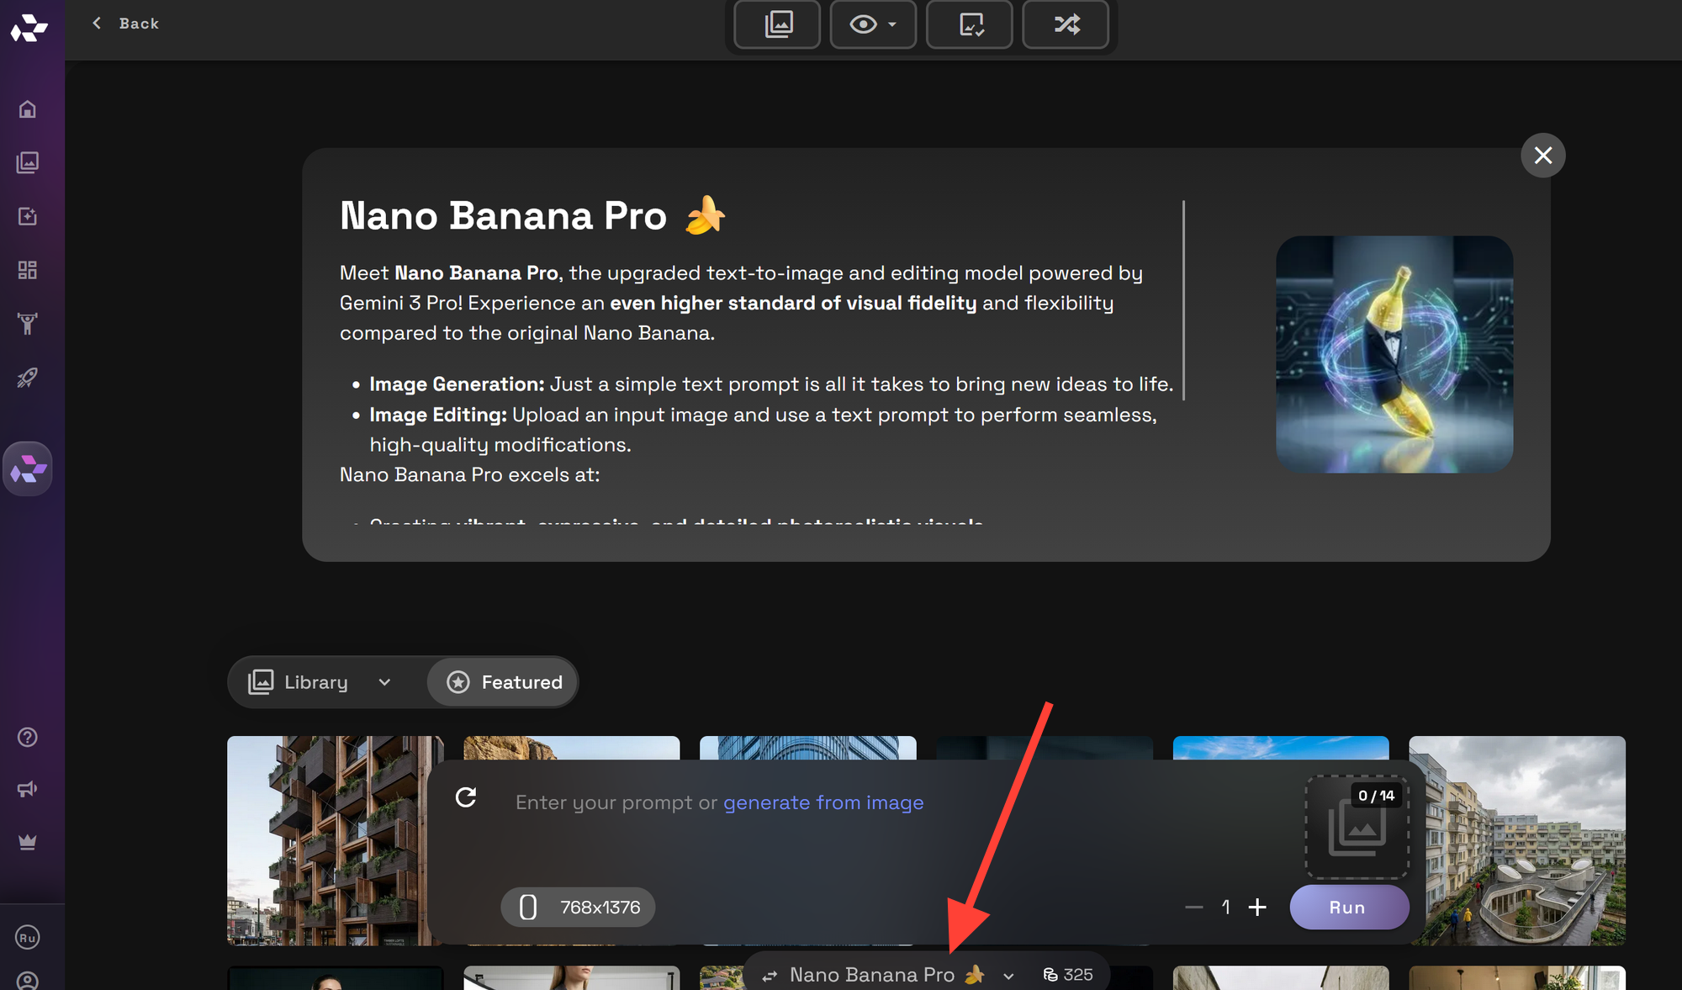Click the image library toolbar button
1682x990 pixels.
pos(778,24)
